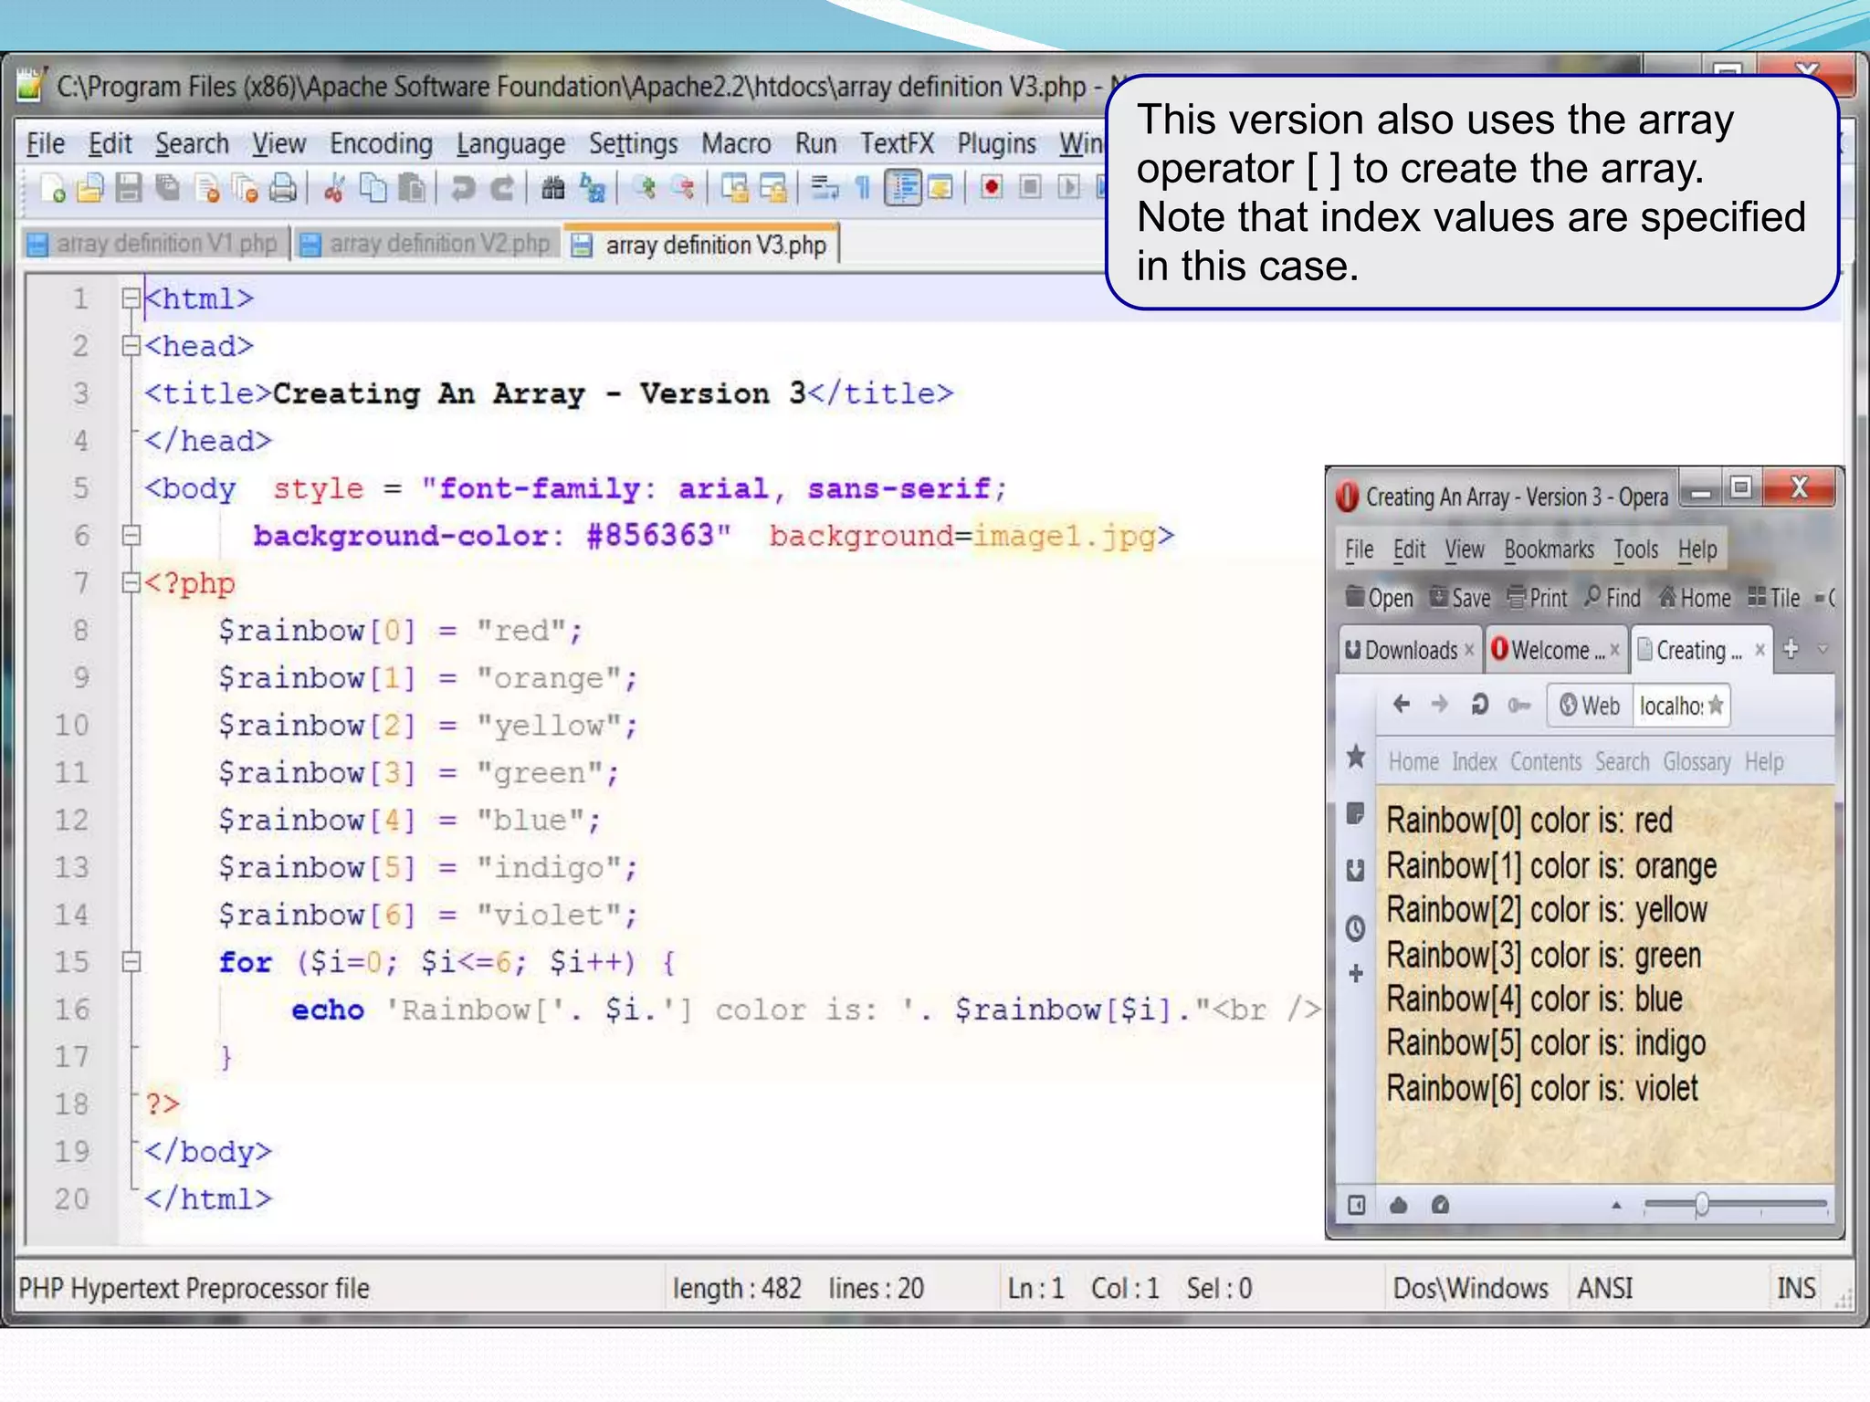Open the Macro menu
Viewport: 1870px width, 1402px height.
pos(736,144)
